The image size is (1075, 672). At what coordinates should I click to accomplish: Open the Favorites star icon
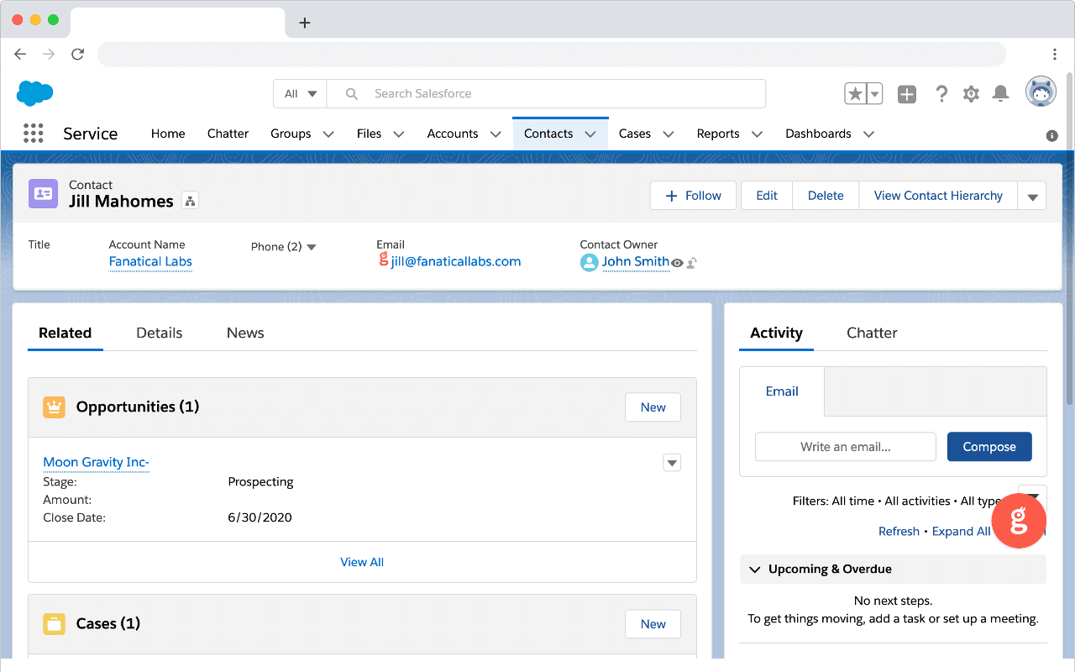pyautogui.click(x=855, y=94)
